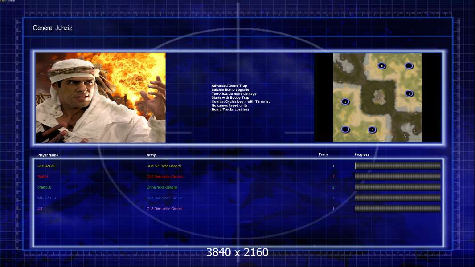Click the unnumbered start position marker on map

[x=345, y=129]
